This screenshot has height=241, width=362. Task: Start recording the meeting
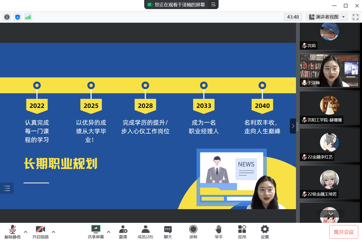(193, 232)
